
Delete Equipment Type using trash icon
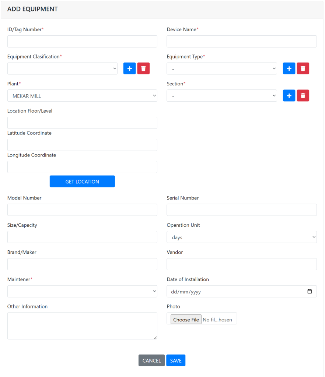pyautogui.click(x=303, y=68)
